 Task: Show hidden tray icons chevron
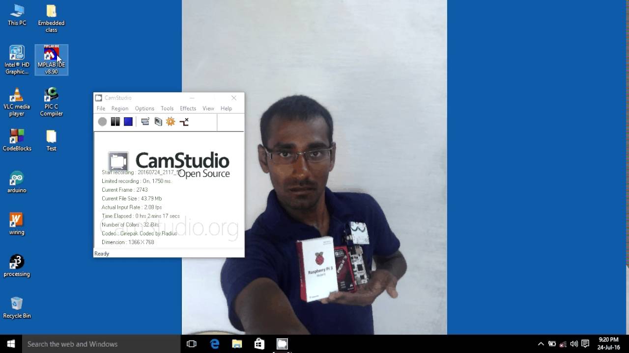coord(541,344)
